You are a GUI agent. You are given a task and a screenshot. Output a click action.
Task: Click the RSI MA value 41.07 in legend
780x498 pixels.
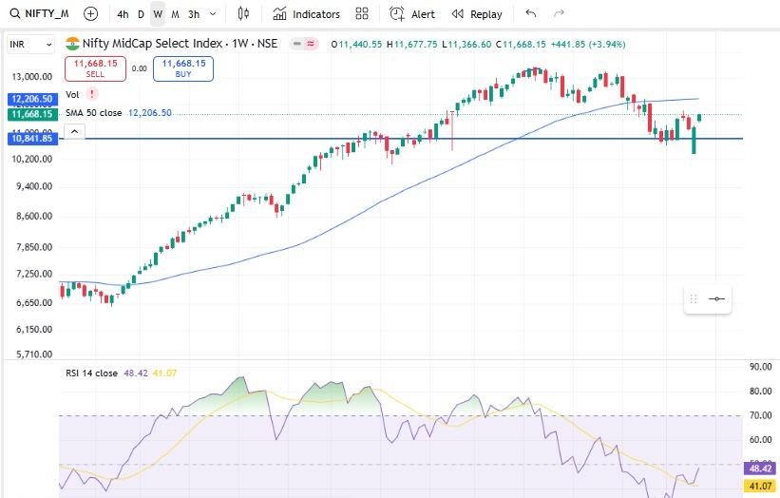[x=164, y=373]
